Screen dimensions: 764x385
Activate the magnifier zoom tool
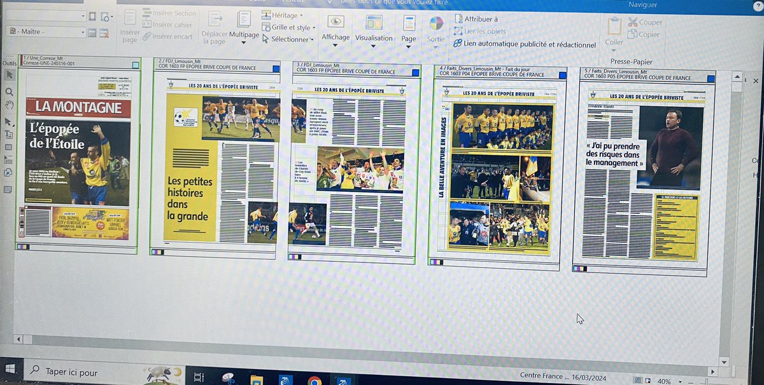coord(9,92)
